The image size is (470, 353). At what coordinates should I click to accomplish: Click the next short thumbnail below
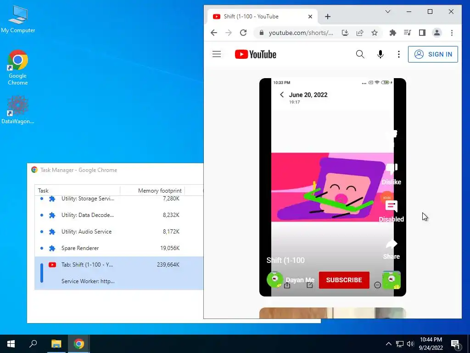332,313
